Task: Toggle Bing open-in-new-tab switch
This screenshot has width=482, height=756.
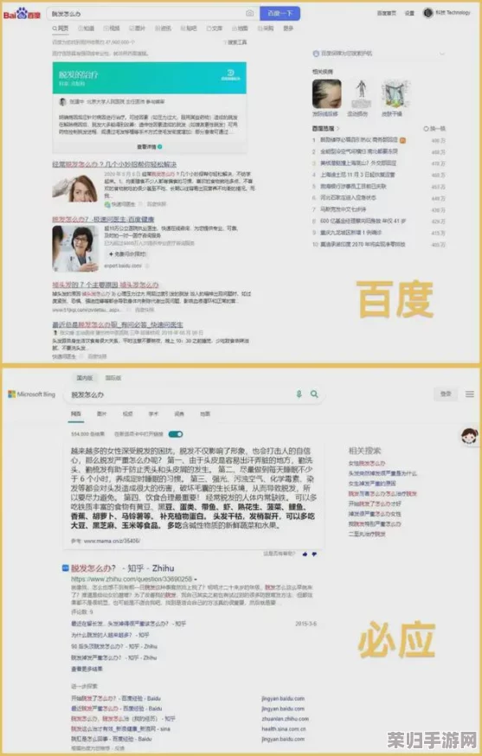Action: [x=176, y=434]
